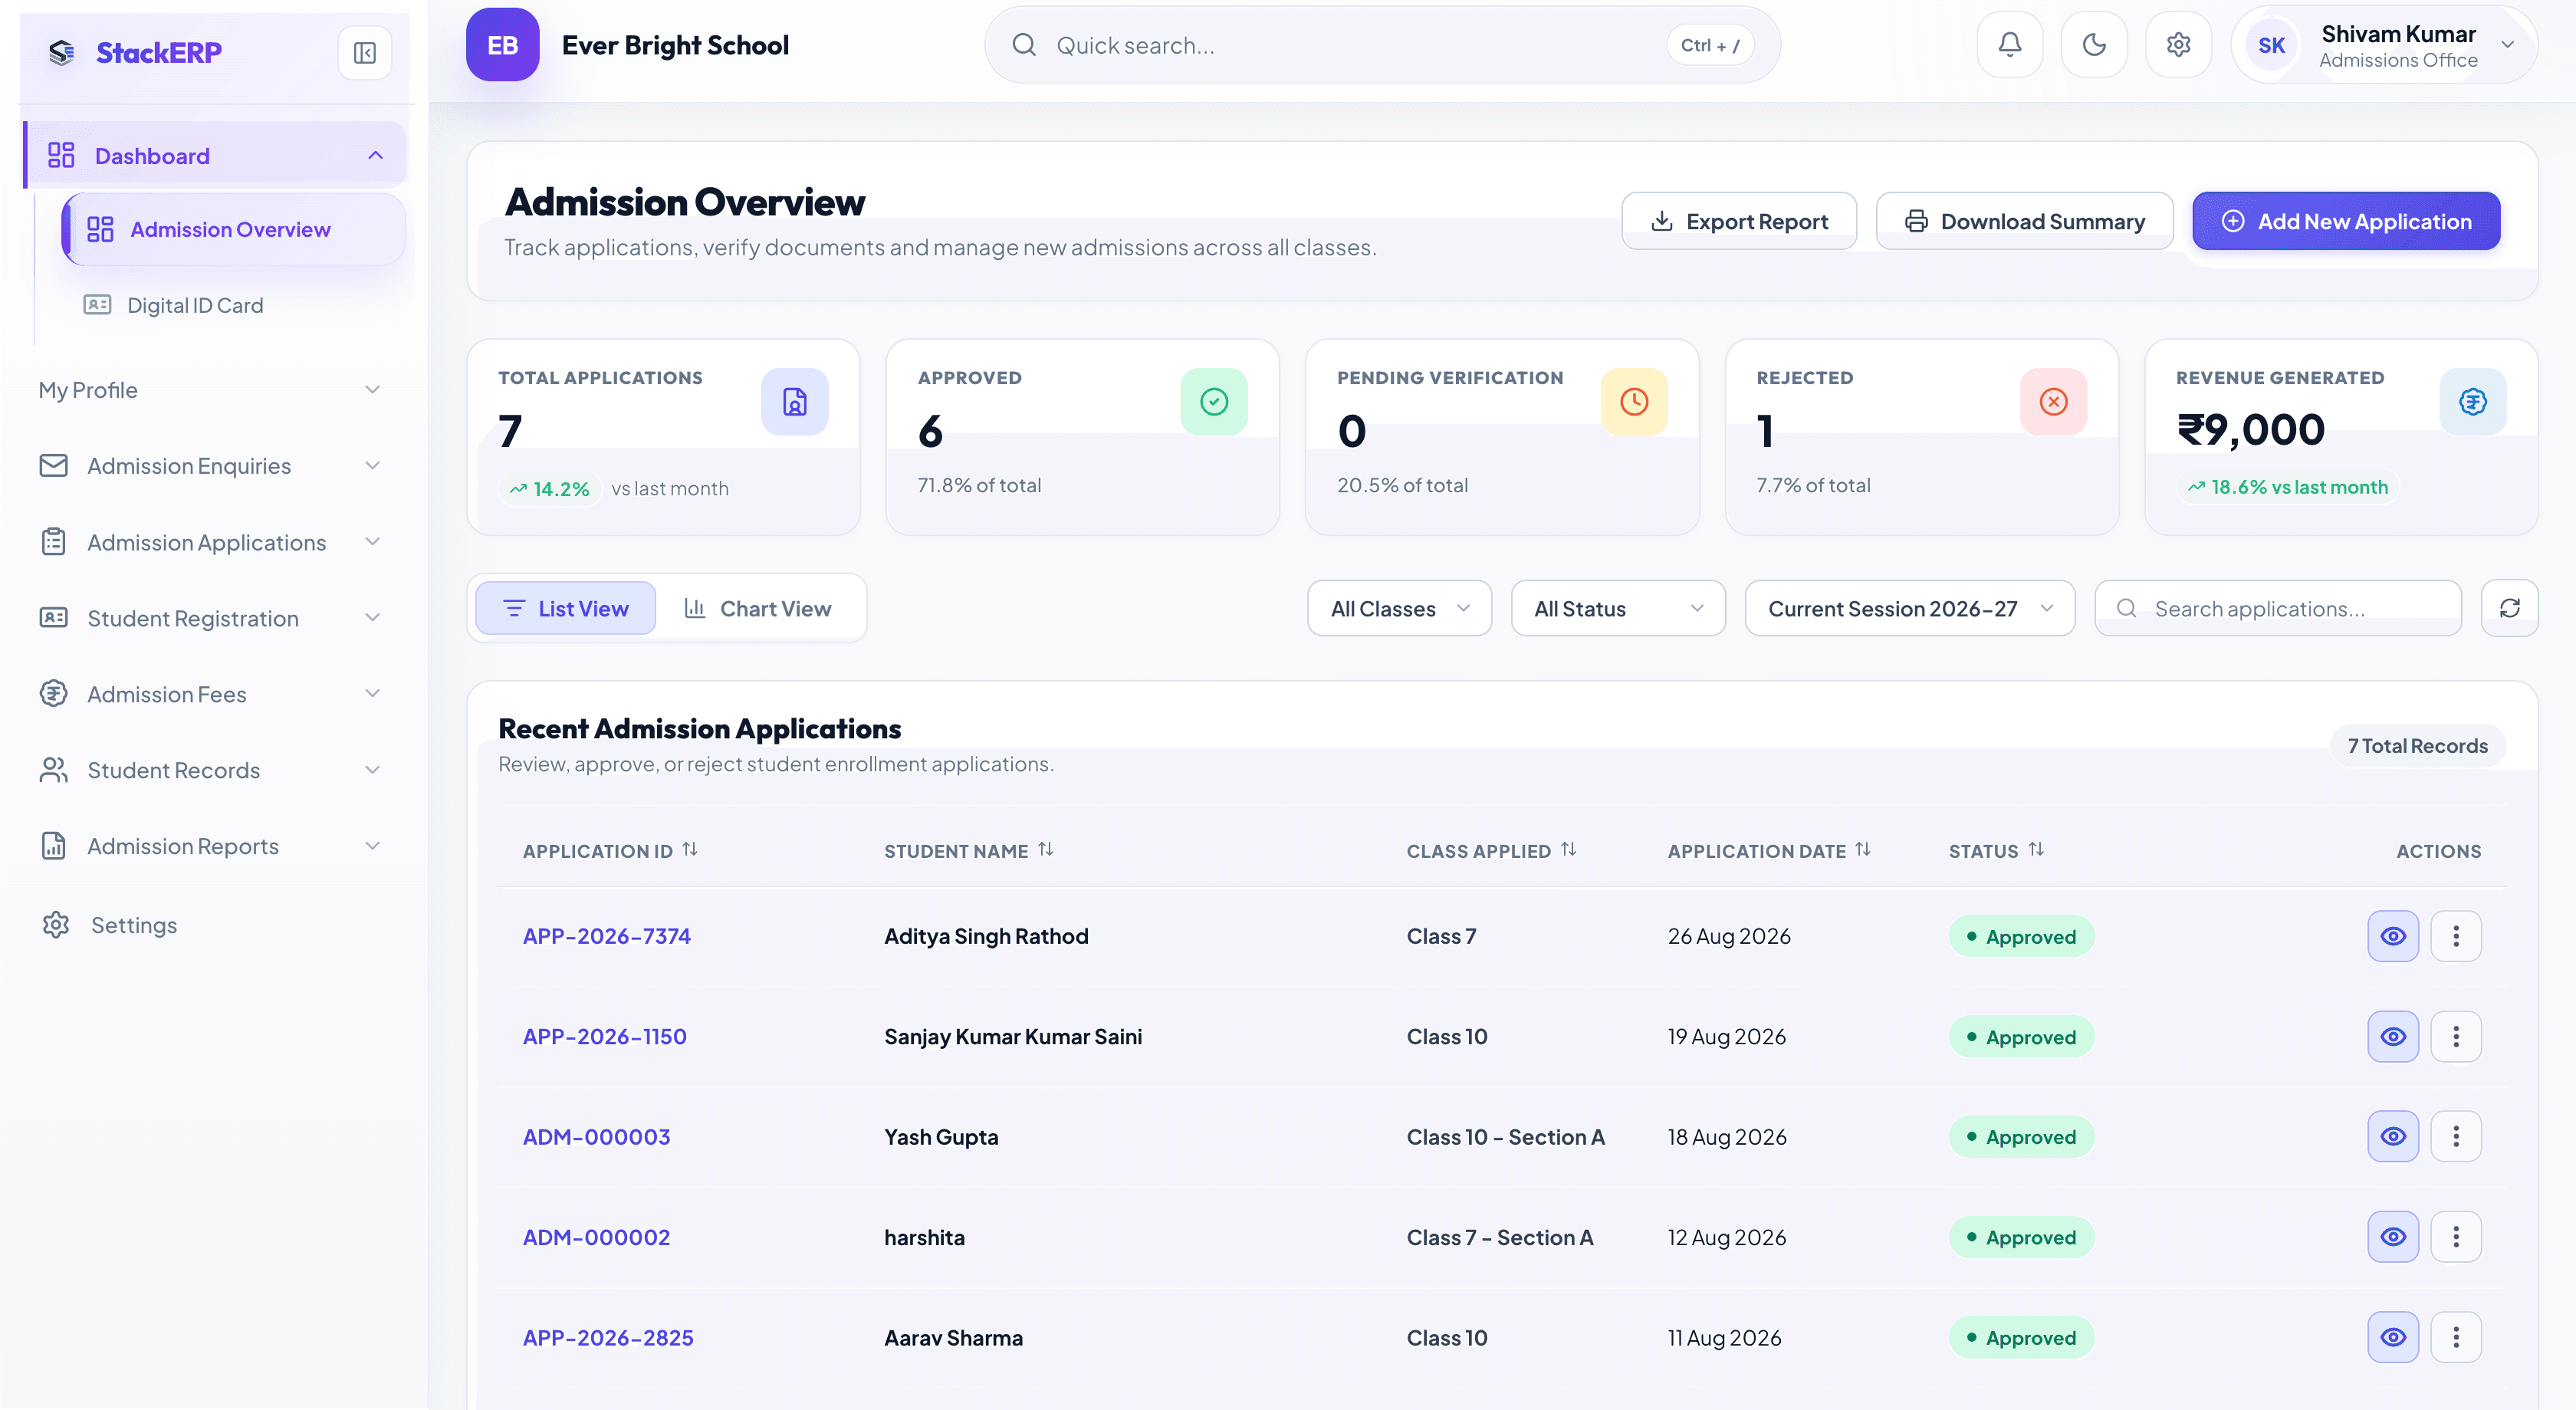Click the Rejected cross icon

pos(2053,402)
